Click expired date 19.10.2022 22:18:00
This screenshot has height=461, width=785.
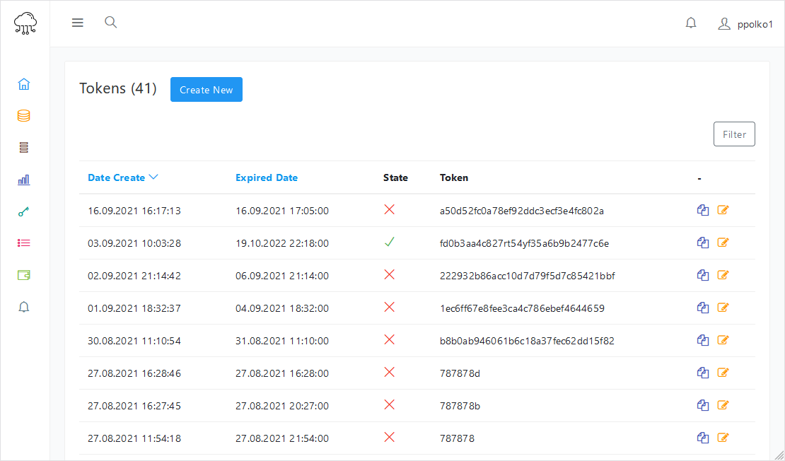pyautogui.click(x=282, y=243)
